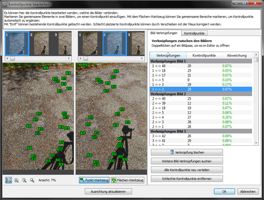Select link row 2 <-> 4
264x200 pixels.
pos(201,117)
